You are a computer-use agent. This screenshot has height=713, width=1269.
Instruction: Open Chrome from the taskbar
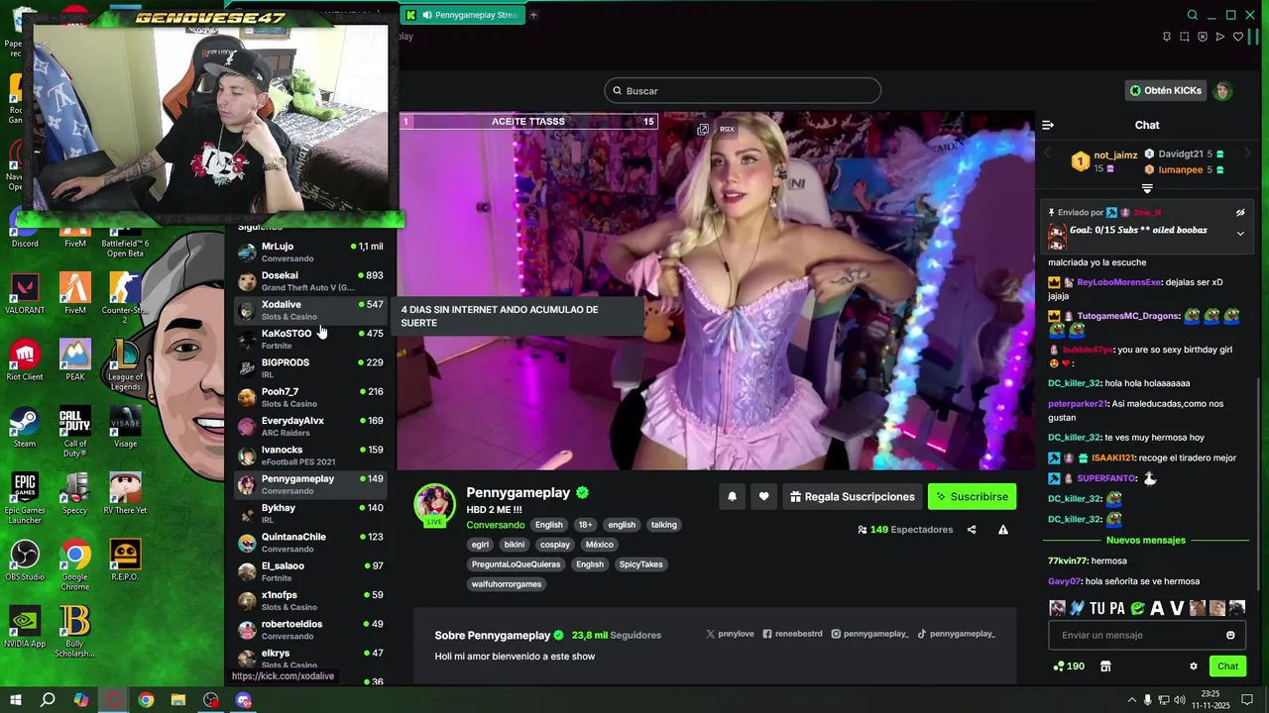(x=146, y=700)
